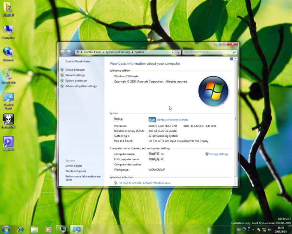Show hidden tray icons arrow
Screen dimensions: 292x234
253,230
